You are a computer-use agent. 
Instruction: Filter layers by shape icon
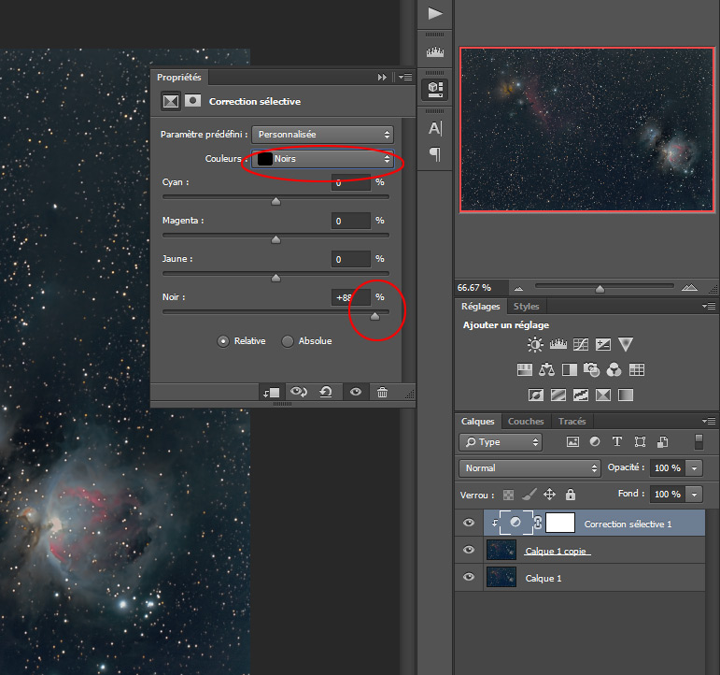click(x=640, y=442)
